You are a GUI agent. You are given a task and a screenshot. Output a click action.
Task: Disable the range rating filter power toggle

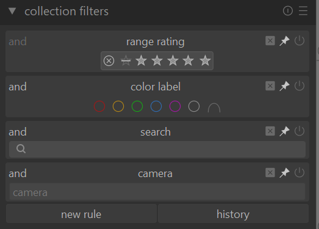click(299, 41)
